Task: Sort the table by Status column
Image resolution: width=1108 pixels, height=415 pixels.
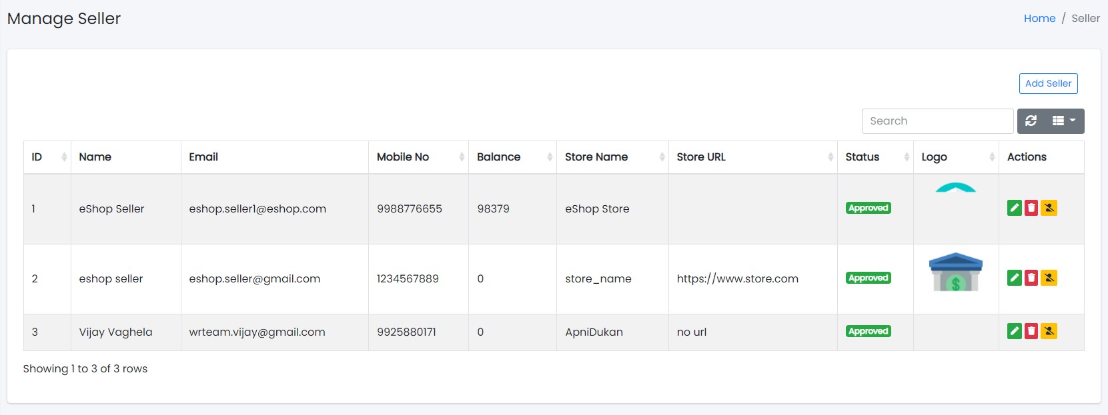Action: tap(875, 157)
